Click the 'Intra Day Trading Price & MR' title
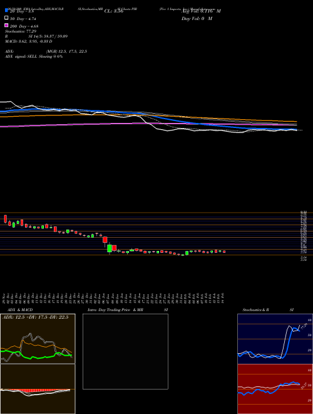The height and width of the screenshot is (414, 313). click(x=116, y=310)
